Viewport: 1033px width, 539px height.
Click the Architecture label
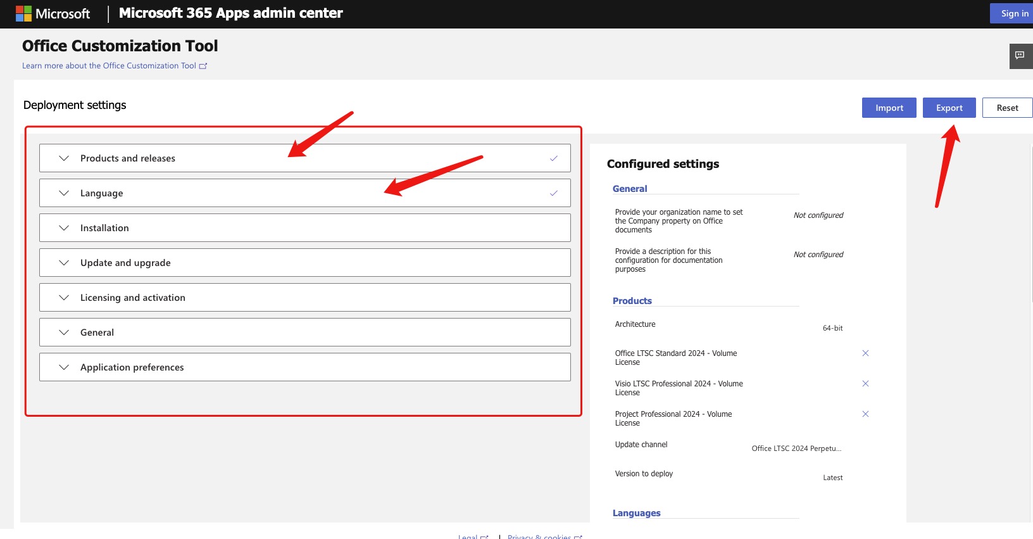click(x=635, y=324)
